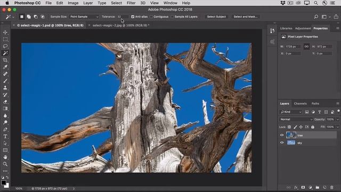
Task: Toggle Anti-alias checkbox
Action: coord(133,17)
